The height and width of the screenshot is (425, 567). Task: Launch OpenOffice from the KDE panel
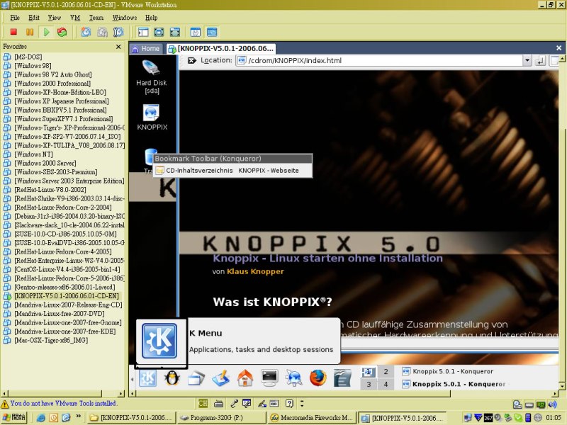pos(342,378)
